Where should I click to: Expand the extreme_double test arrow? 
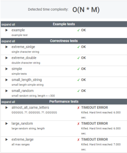coord(7,58)
